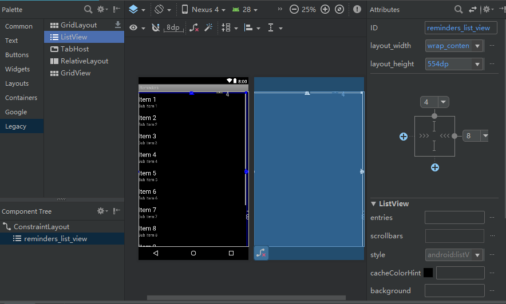The image size is (506, 304).
Task: Select API version 28 dropdown
Action: click(244, 9)
